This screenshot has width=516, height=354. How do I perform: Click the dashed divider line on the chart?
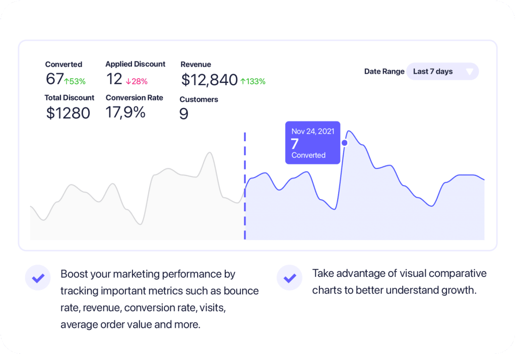click(x=245, y=187)
